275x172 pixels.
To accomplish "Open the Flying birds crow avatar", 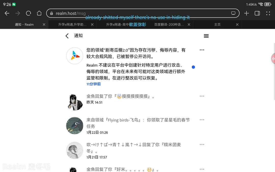I will coord(75,126).
